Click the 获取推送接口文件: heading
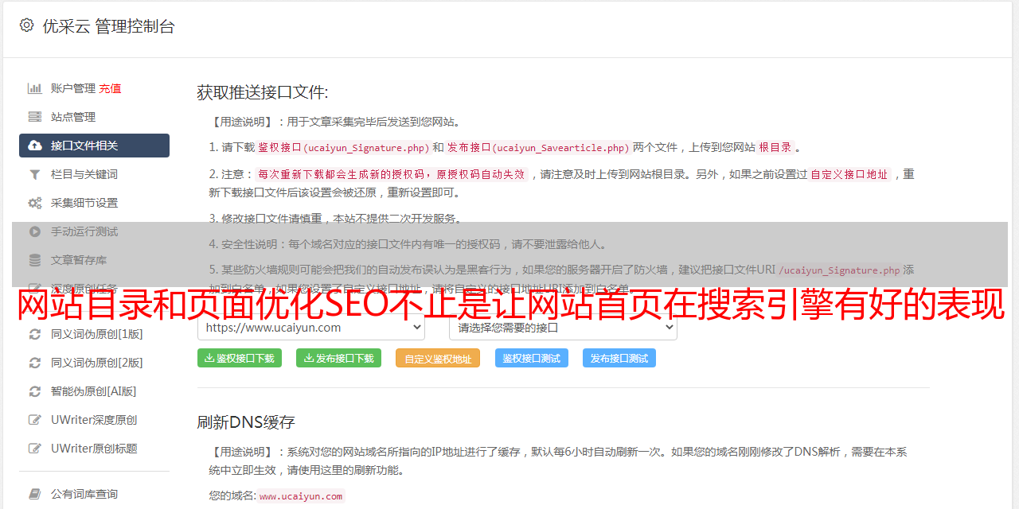This screenshot has width=1019, height=509. tap(263, 92)
